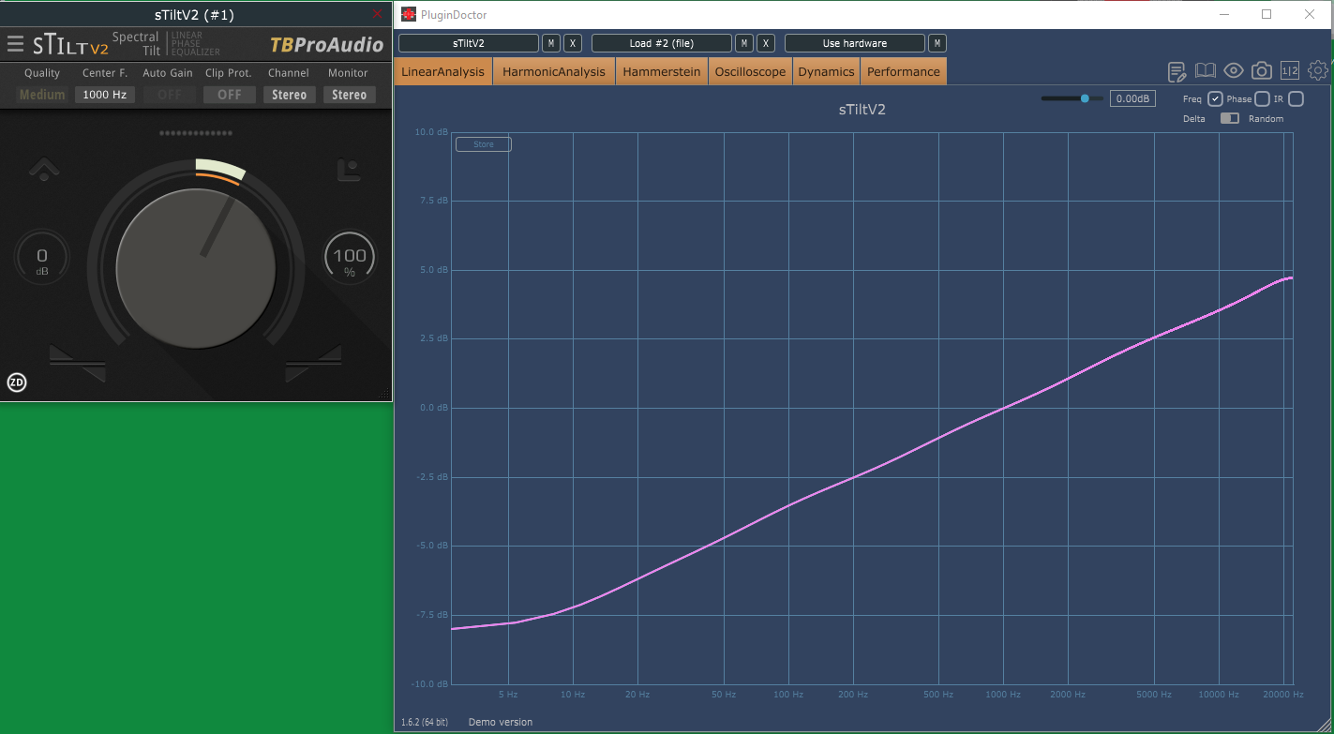Open the Channel Stereo selector

tap(290, 95)
